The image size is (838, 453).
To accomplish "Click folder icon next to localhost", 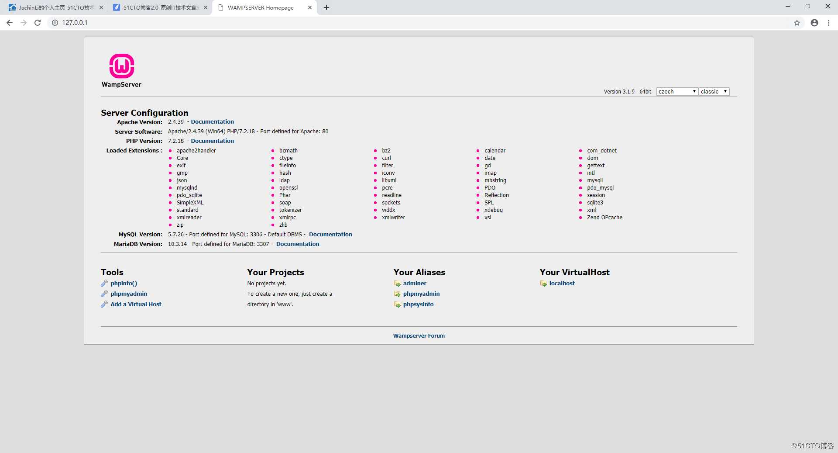I will coord(543,284).
